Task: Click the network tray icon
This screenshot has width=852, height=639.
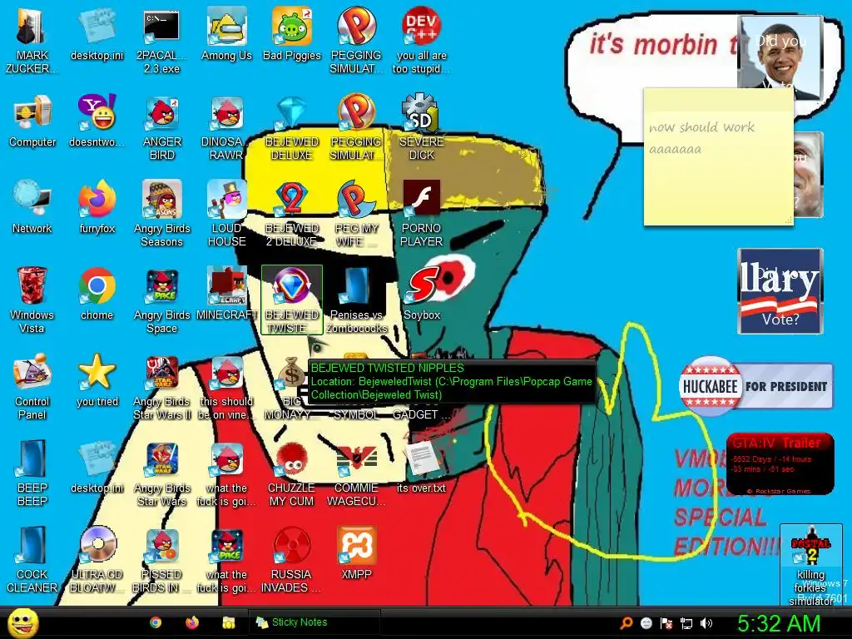Action: pos(686,623)
